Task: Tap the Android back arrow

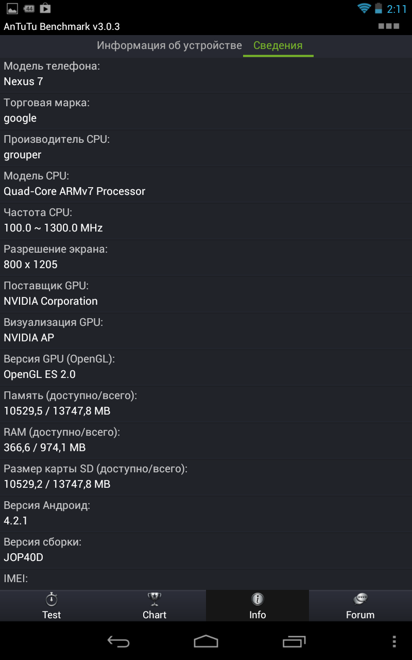Action: (x=118, y=641)
